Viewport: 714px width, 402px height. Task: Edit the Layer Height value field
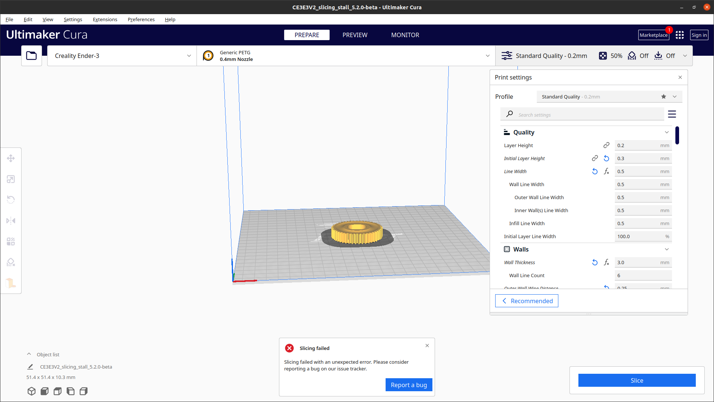[643, 145]
